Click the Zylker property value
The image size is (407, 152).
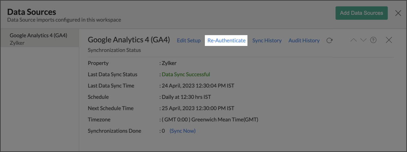[169, 63]
